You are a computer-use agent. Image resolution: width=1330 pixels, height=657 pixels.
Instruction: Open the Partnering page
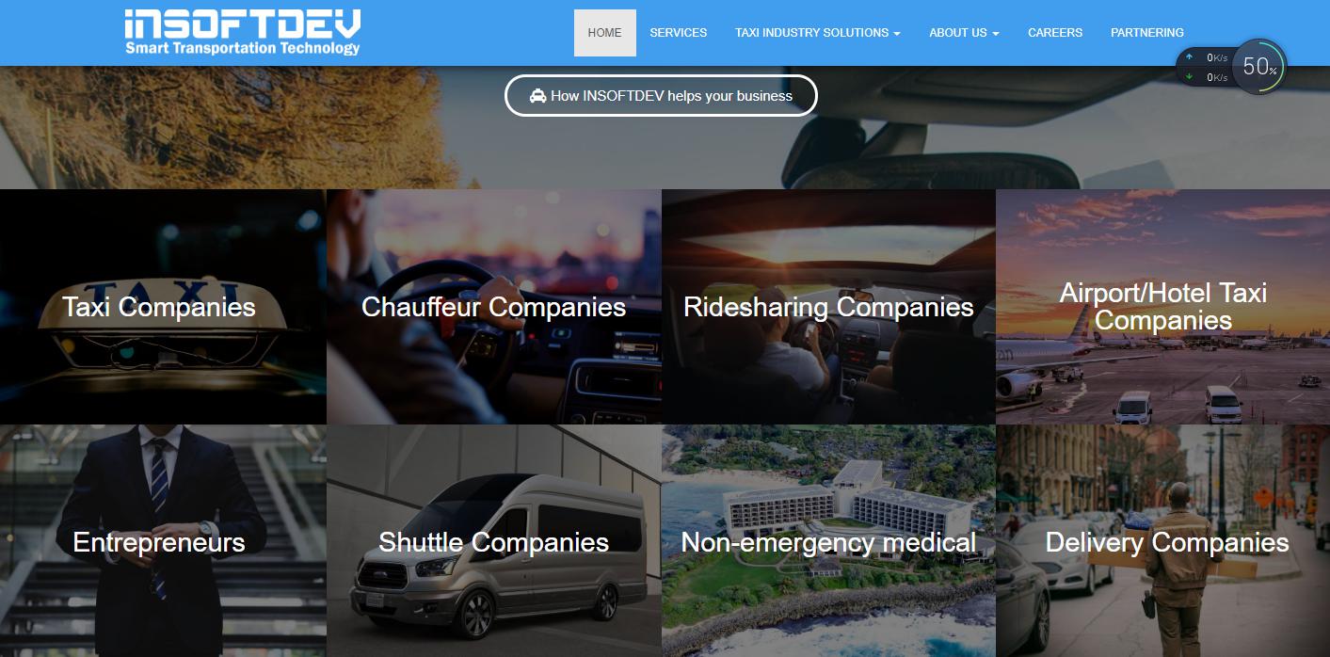(1147, 33)
